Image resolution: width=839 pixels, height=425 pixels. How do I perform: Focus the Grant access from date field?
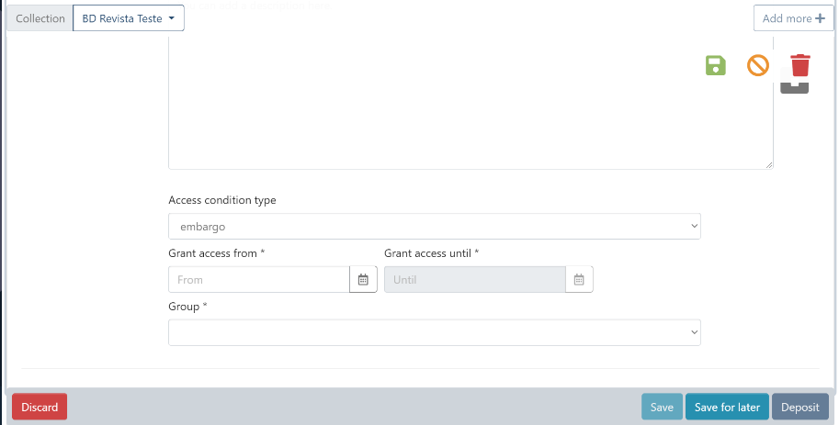pyautogui.click(x=259, y=280)
